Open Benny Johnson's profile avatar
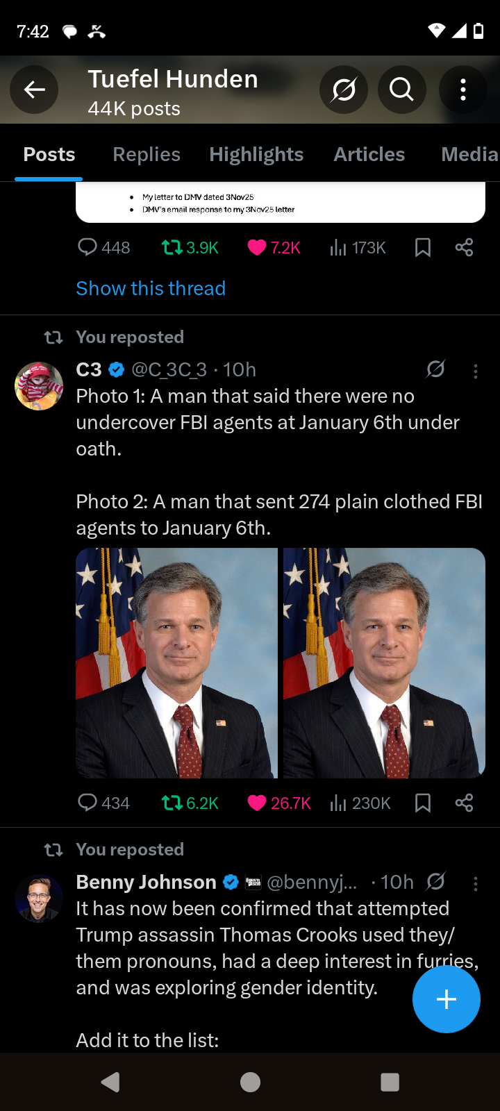 [x=39, y=899]
